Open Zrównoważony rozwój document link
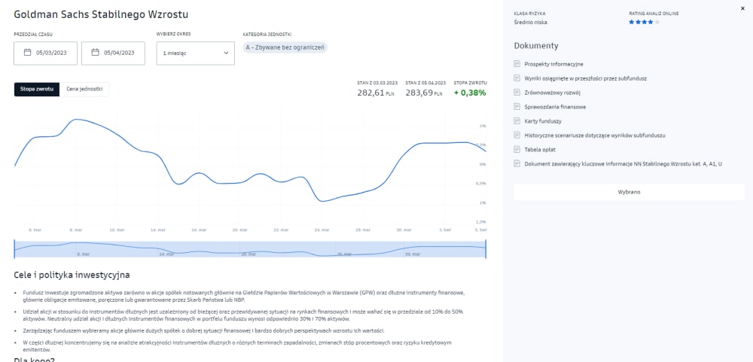Viewport: 753px width, 362px height. 553,93
